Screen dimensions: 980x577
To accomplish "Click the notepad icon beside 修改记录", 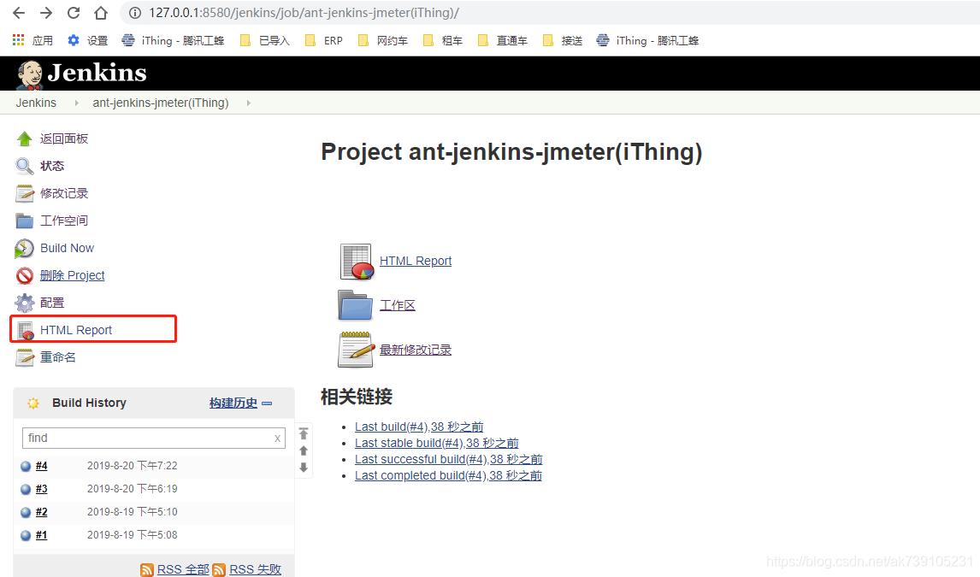I will click(x=25, y=193).
